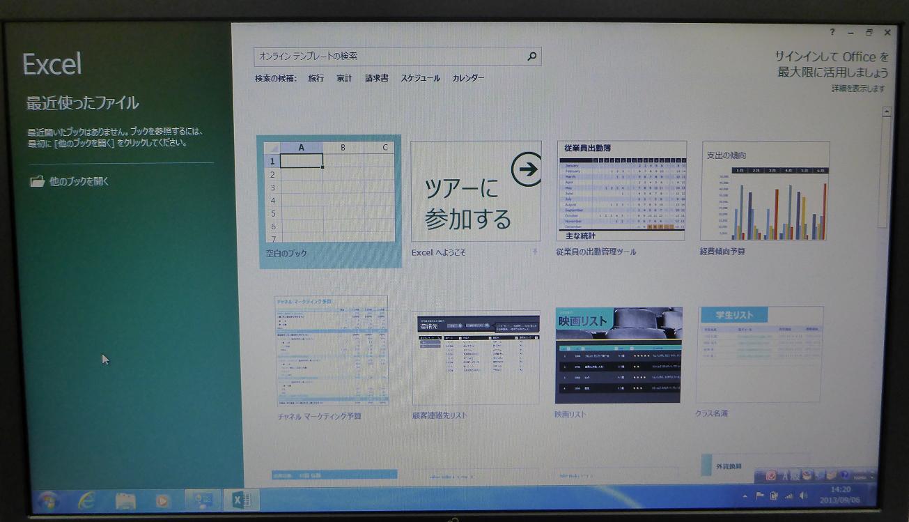Select the 請求書 suggested search
909x522 pixels.
376,79
